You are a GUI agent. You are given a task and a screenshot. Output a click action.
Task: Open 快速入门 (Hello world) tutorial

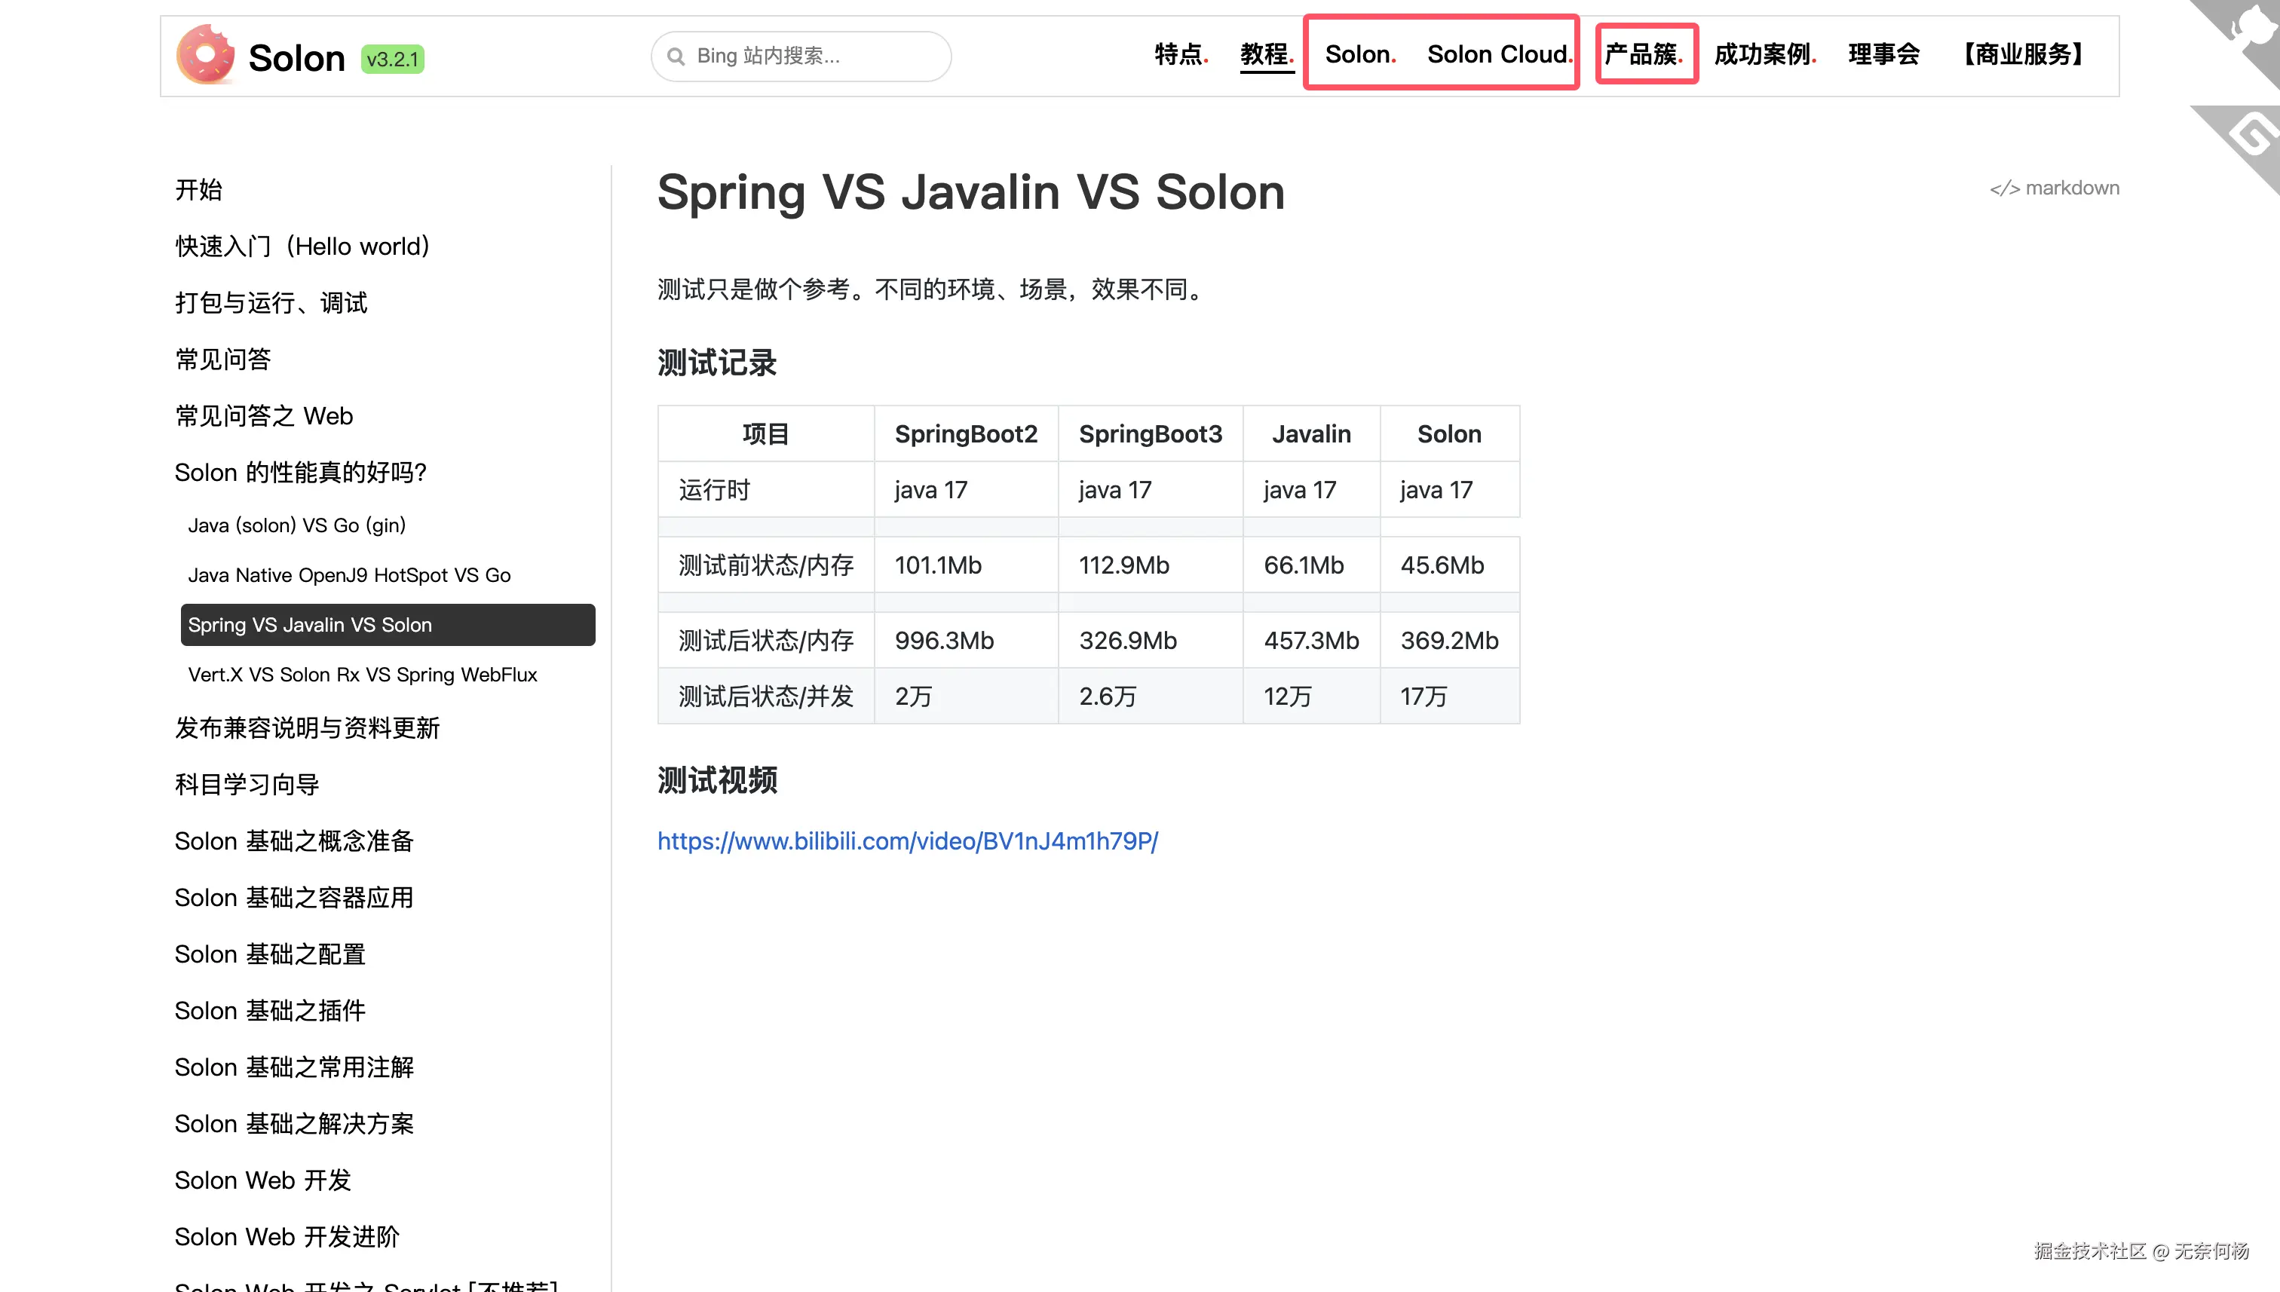pos(302,246)
